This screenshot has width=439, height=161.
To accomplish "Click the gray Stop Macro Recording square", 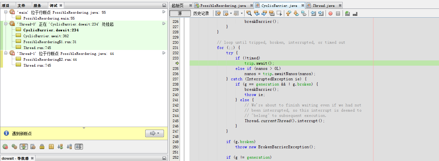I will [x=338, y=13].
